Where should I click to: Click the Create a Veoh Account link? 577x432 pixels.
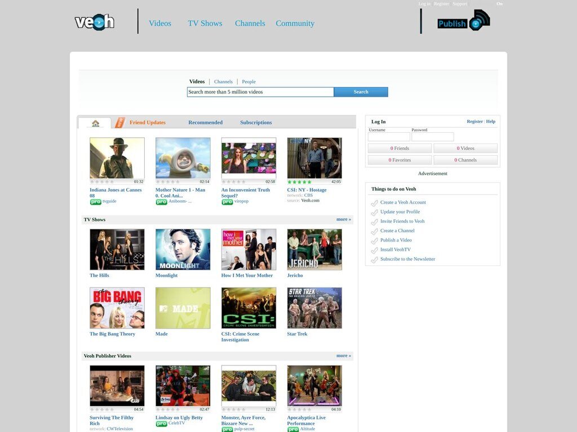[x=403, y=202]
